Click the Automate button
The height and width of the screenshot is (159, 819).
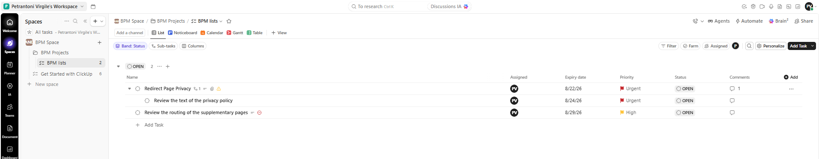(x=749, y=21)
